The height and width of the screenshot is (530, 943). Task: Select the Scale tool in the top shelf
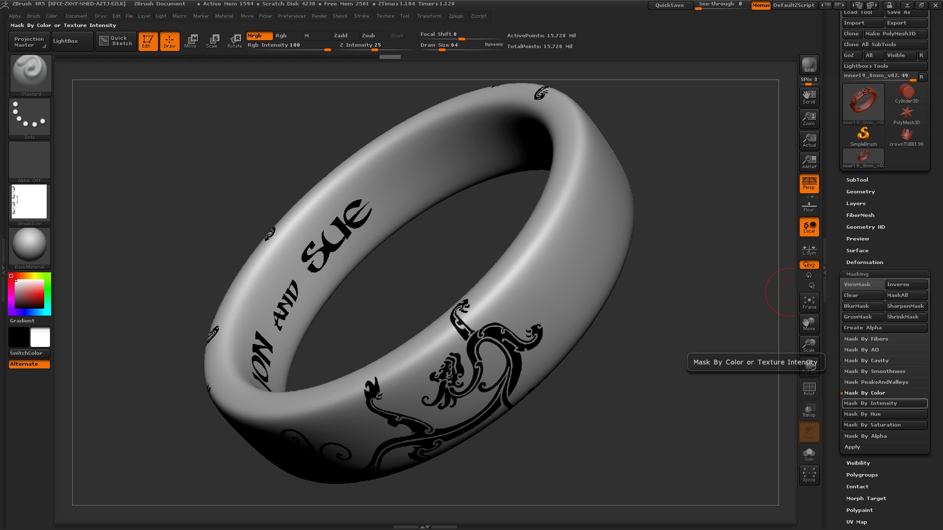(212, 41)
